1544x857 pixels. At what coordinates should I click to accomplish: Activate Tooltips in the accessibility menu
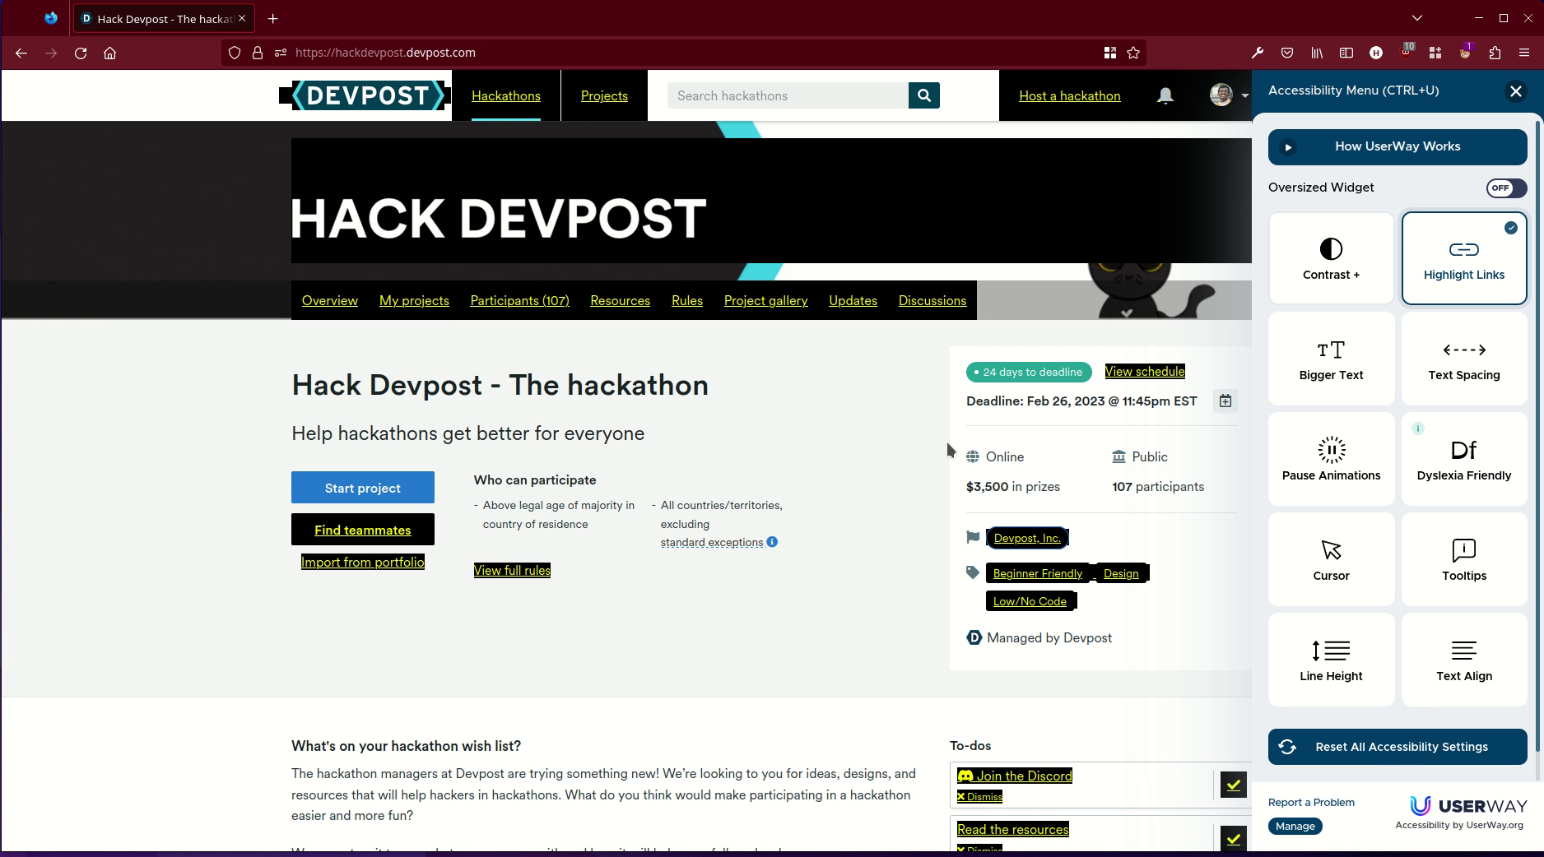coord(1463,559)
